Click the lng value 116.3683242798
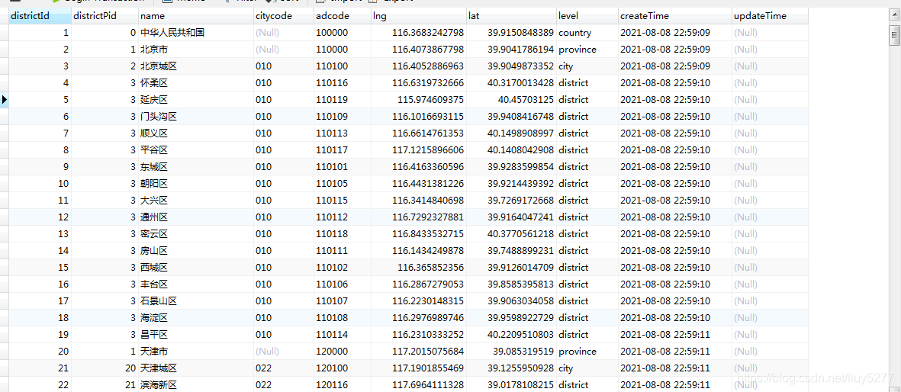 428,33
